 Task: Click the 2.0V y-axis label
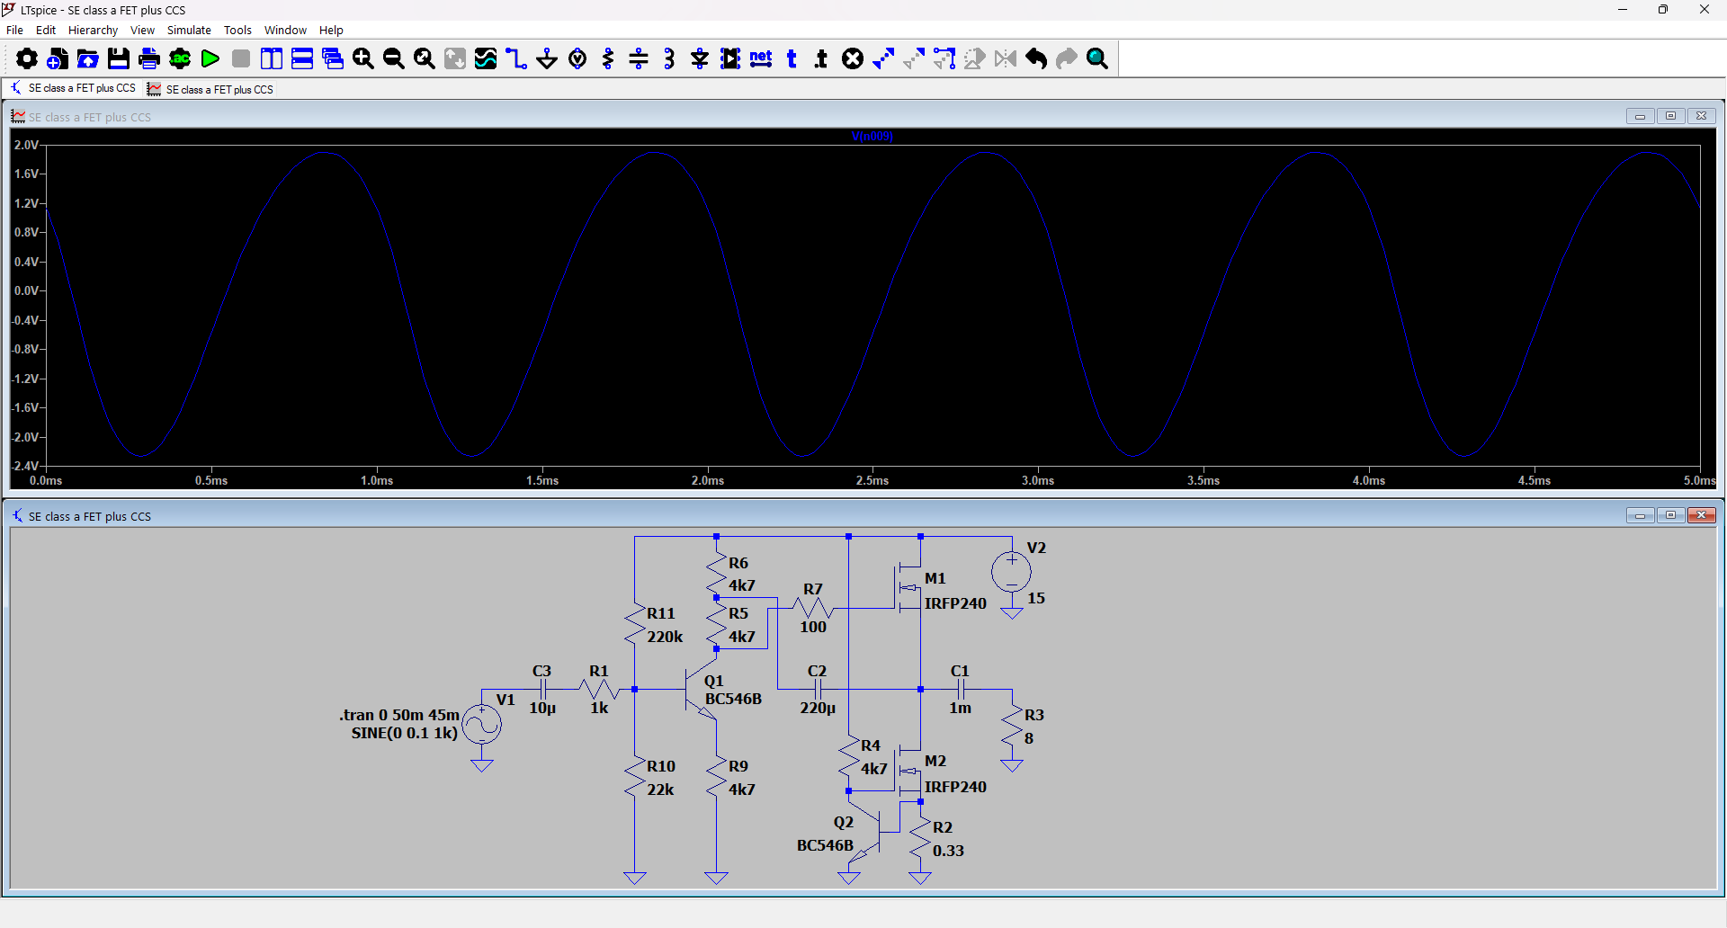(26, 145)
